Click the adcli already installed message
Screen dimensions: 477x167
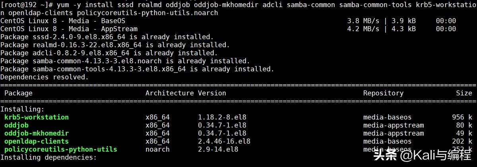[x=109, y=53]
